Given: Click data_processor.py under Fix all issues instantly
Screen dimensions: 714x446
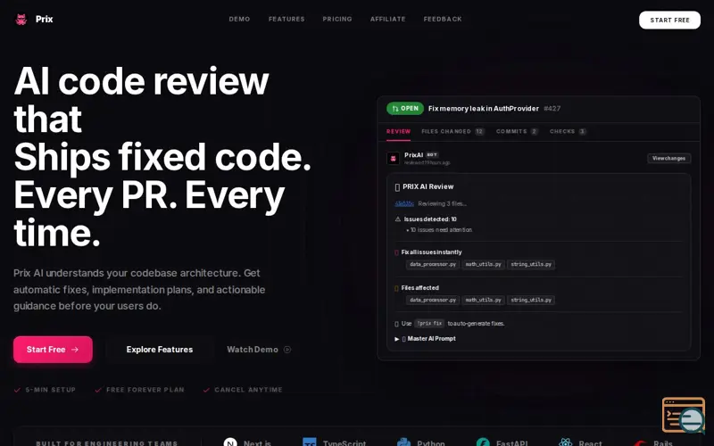Looking at the screenshot, I should point(433,264).
